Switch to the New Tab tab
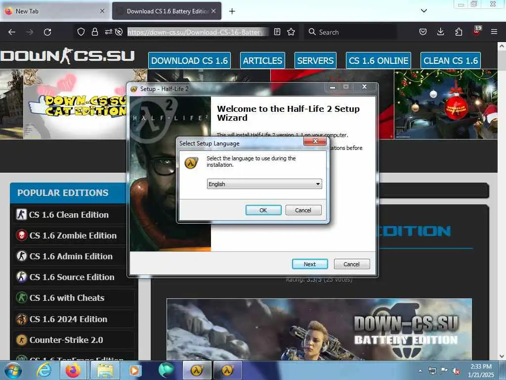This screenshot has height=380, width=506. (x=55, y=11)
